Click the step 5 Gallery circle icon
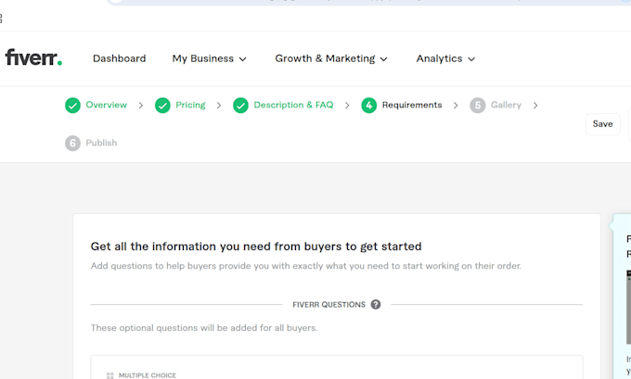 pyautogui.click(x=478, y=106)
